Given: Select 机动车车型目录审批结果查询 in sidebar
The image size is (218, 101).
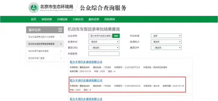Looking at the screenshot, I should [45, 44].
